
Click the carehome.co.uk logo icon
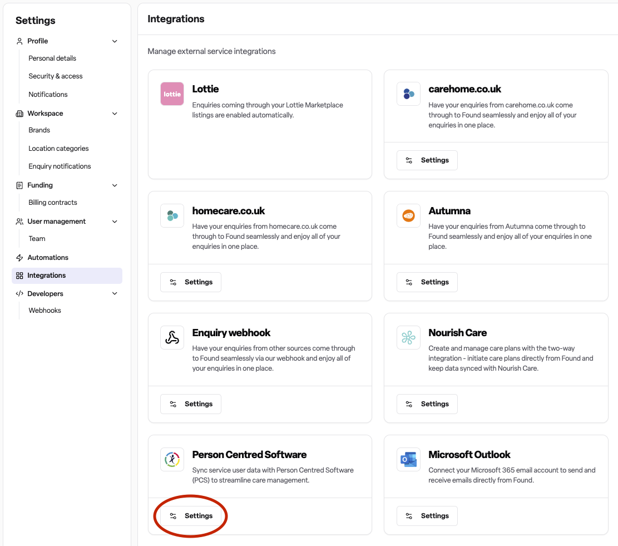tap(408, 94)
